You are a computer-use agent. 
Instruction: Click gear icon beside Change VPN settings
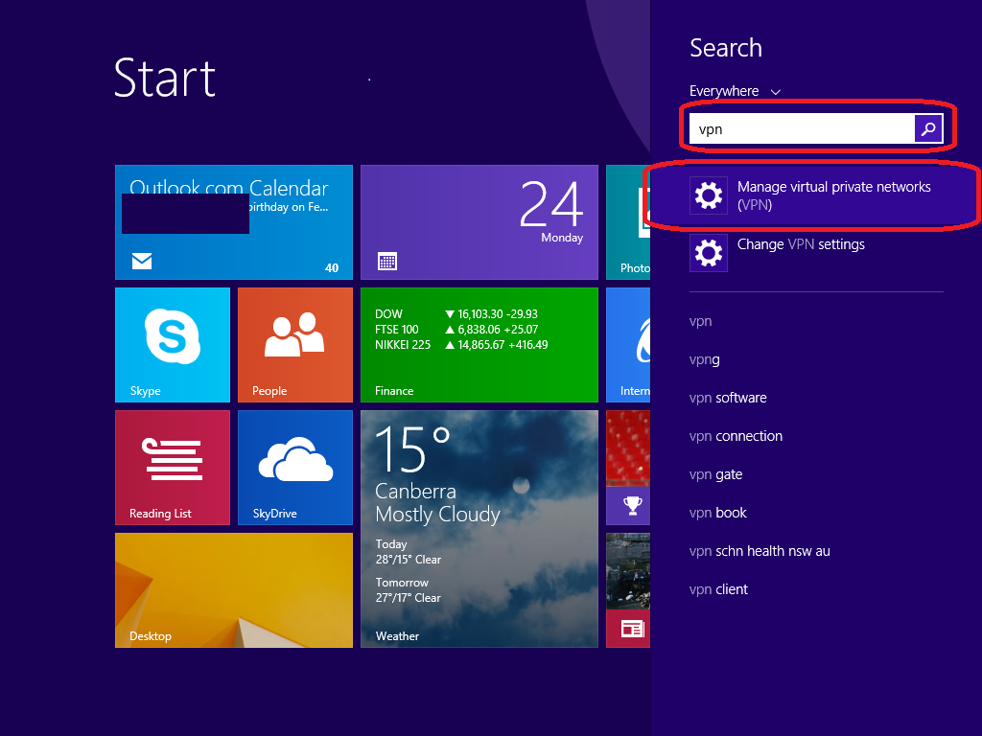tap(709, 253)
